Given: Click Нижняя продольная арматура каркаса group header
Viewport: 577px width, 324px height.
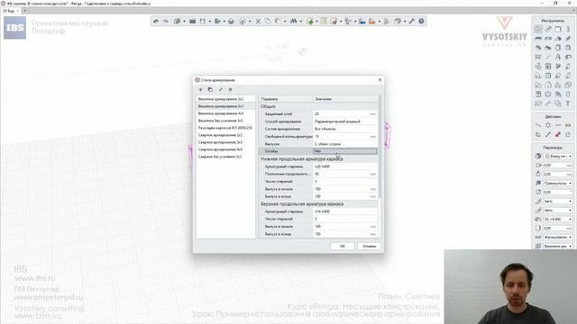Looking at the screenshot, I should click(318, 159).
